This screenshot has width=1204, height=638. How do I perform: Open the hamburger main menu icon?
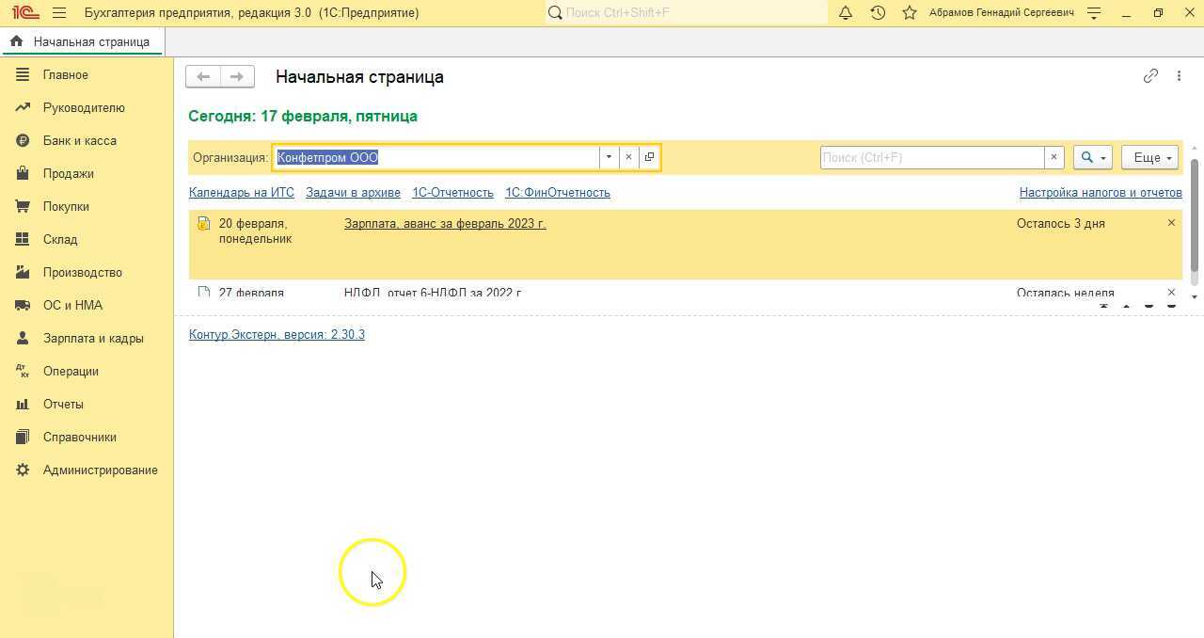coord(59,13)
